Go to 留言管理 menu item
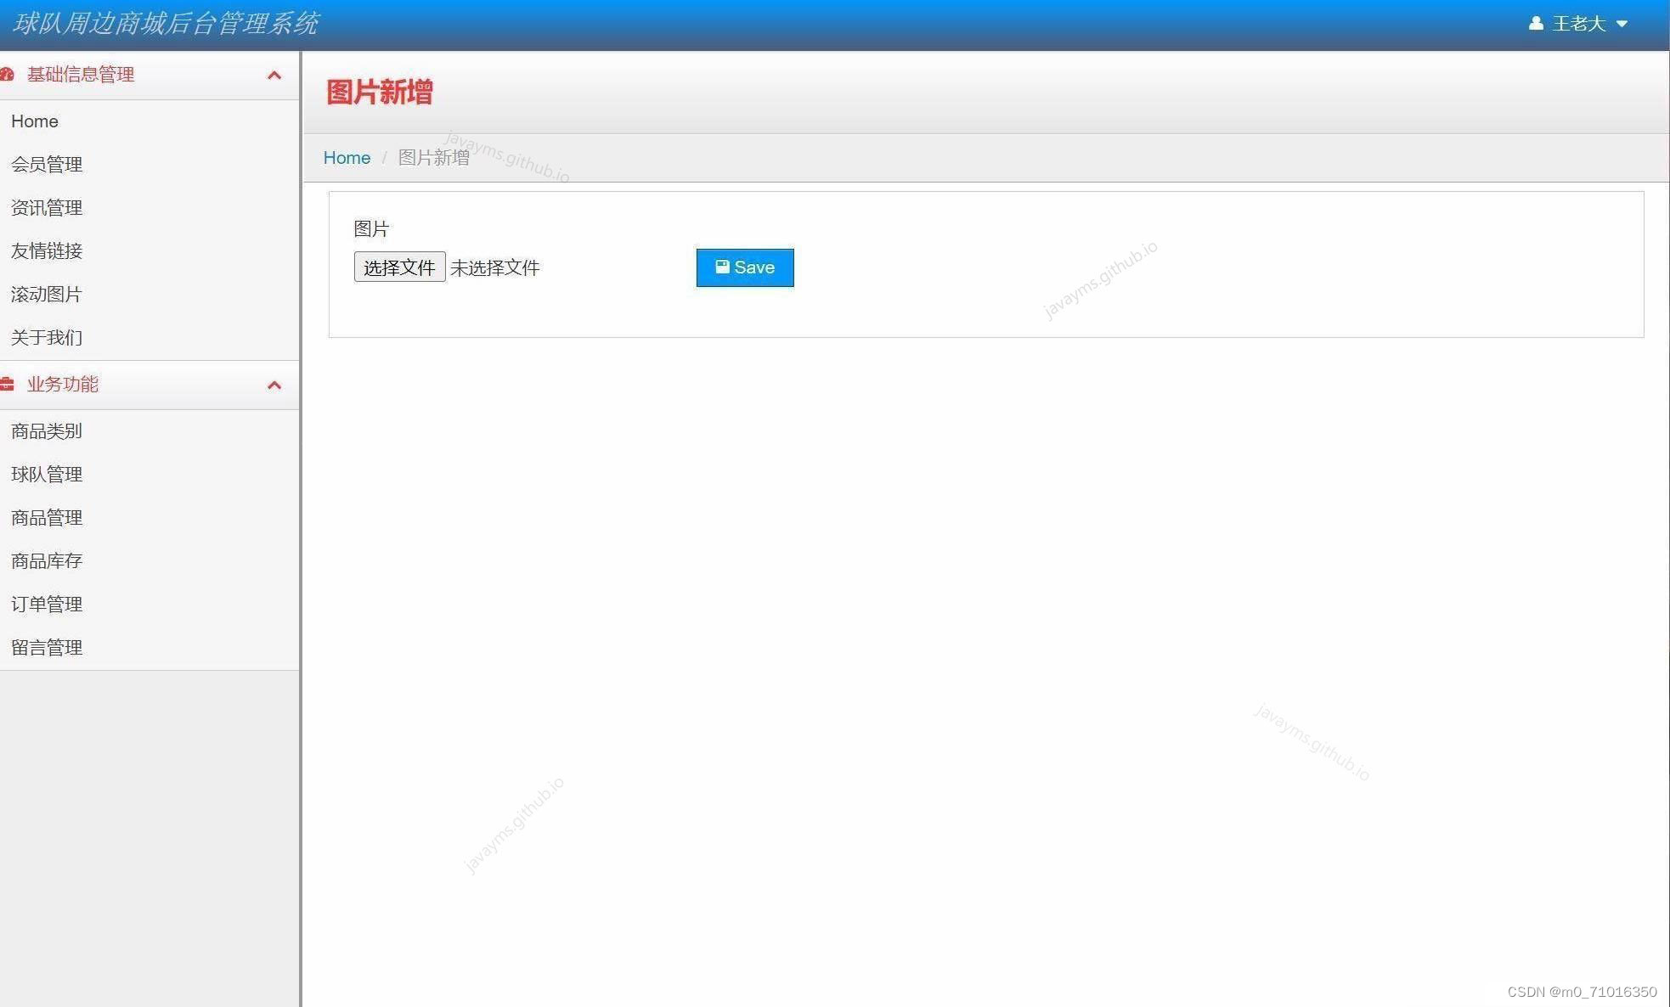 pos(47,648)
